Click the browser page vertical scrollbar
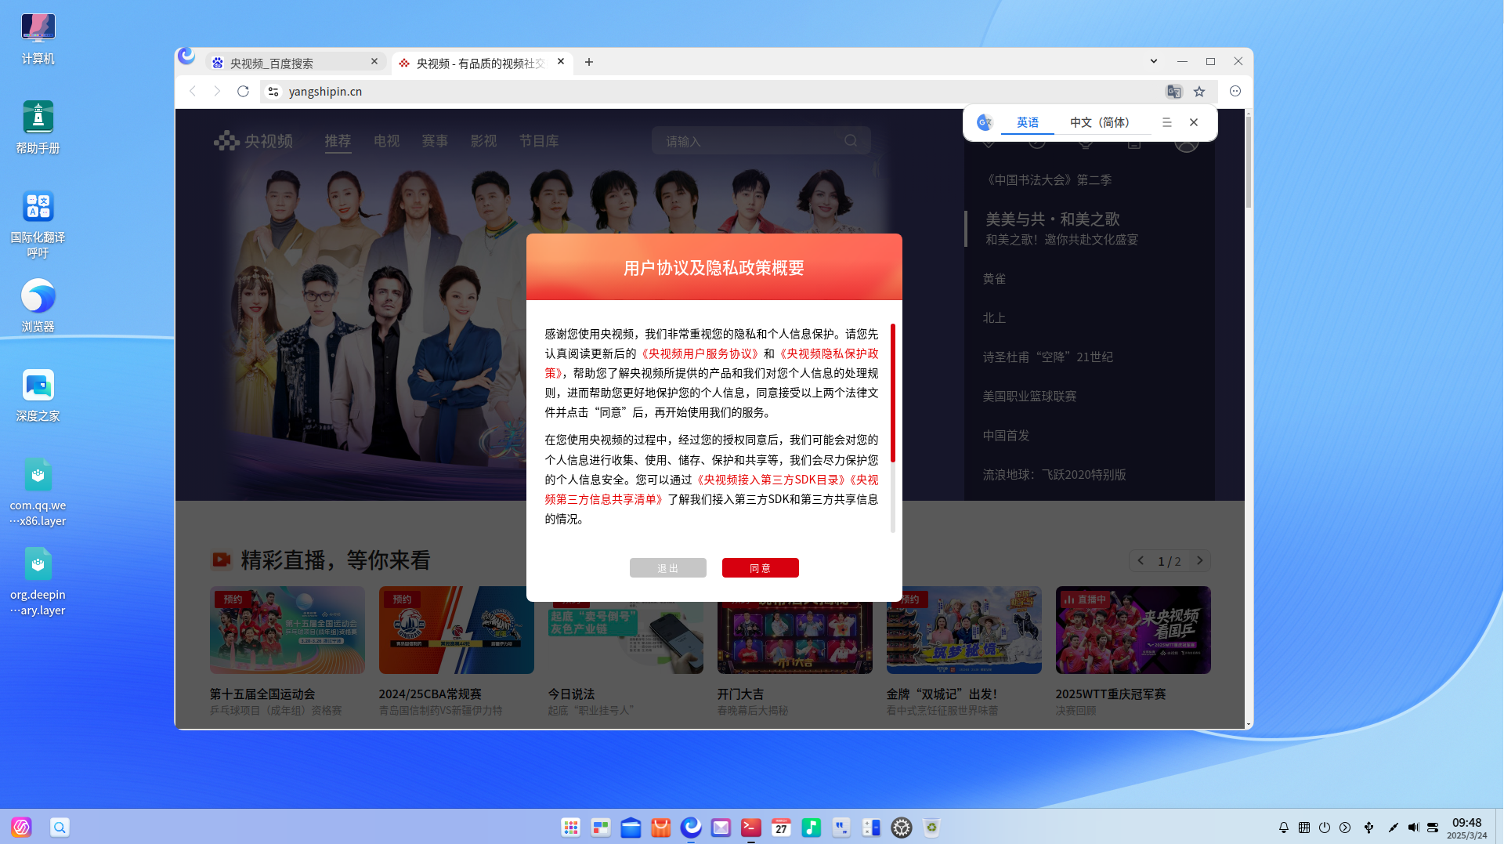Image resolution: width=1504 pixels, height=844 pixels. 1248,163
